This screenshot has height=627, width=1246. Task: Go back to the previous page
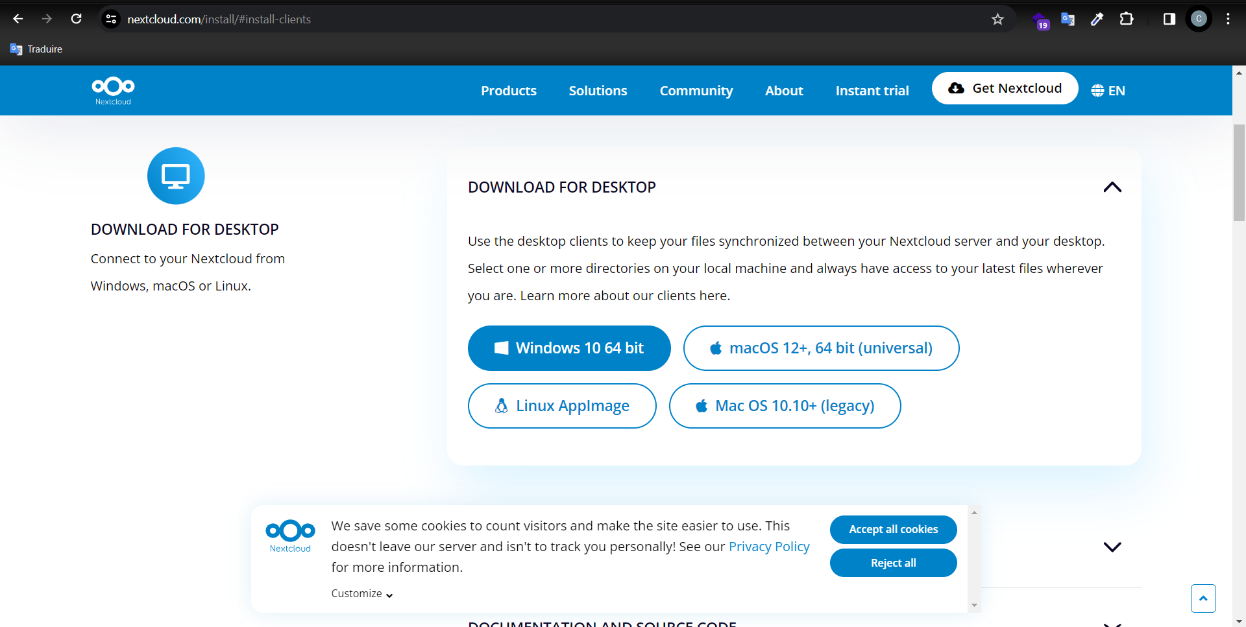(x=18, y=19)
